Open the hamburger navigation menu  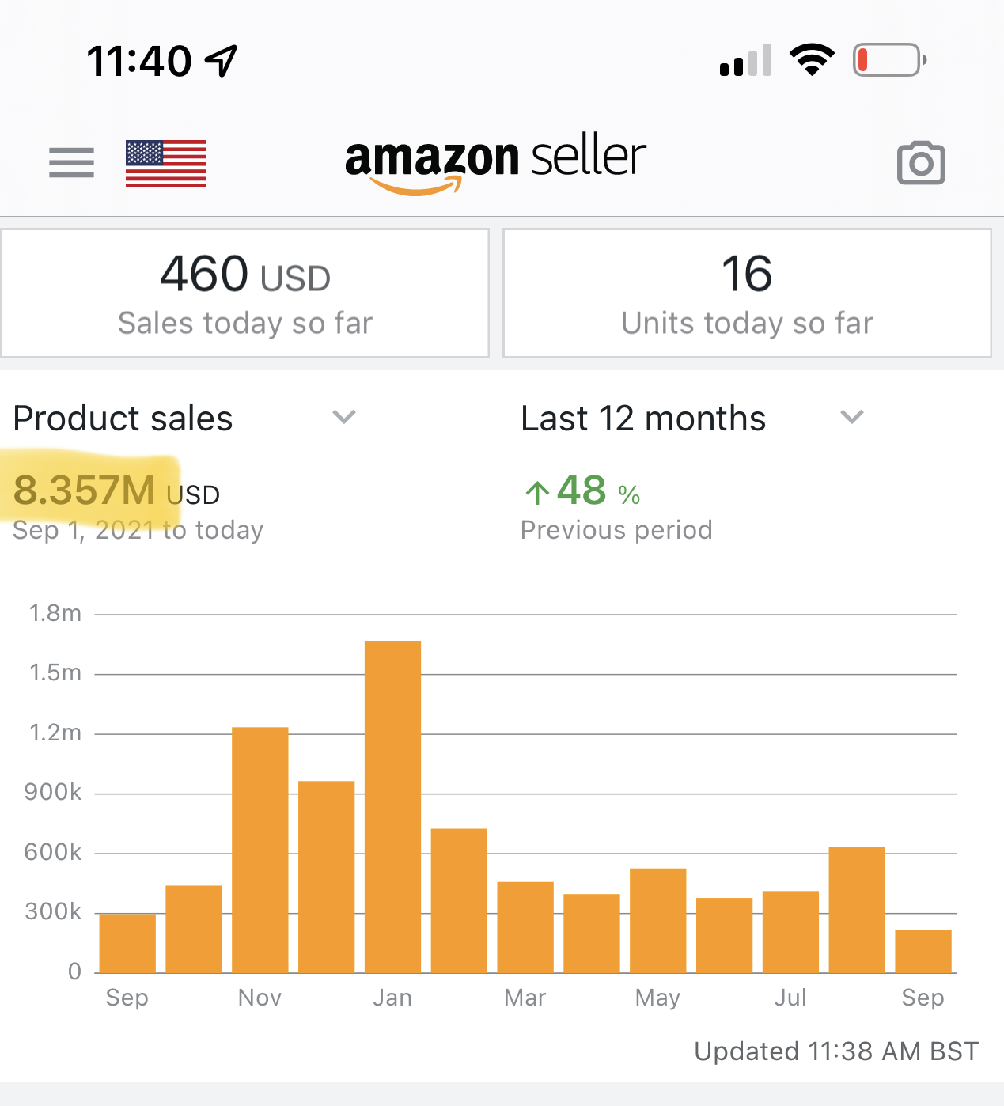[x=70, y=162]
